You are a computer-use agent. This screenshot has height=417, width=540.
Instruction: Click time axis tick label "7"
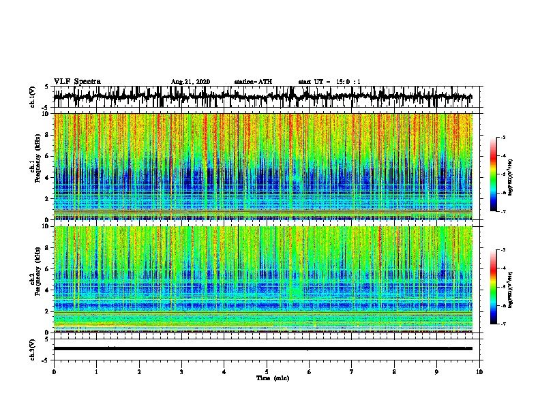coord(352,371)
